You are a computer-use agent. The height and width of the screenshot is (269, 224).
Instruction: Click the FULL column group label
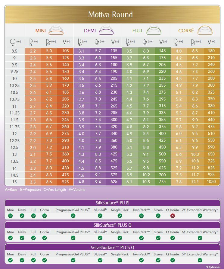138,31
